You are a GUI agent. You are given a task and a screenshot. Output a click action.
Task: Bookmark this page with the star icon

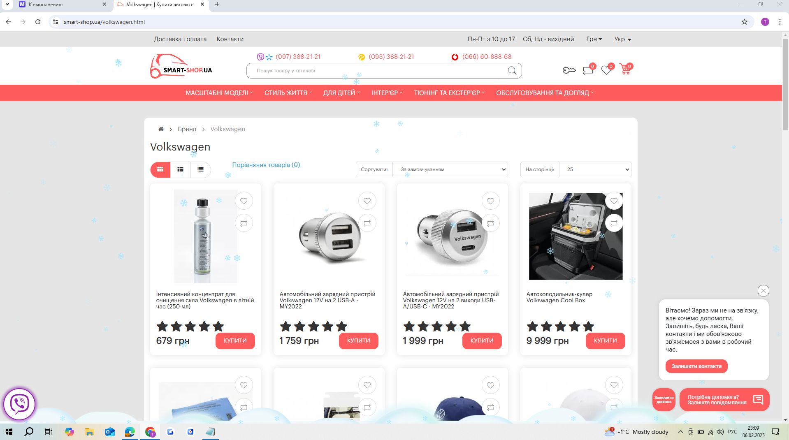(745, 22)
